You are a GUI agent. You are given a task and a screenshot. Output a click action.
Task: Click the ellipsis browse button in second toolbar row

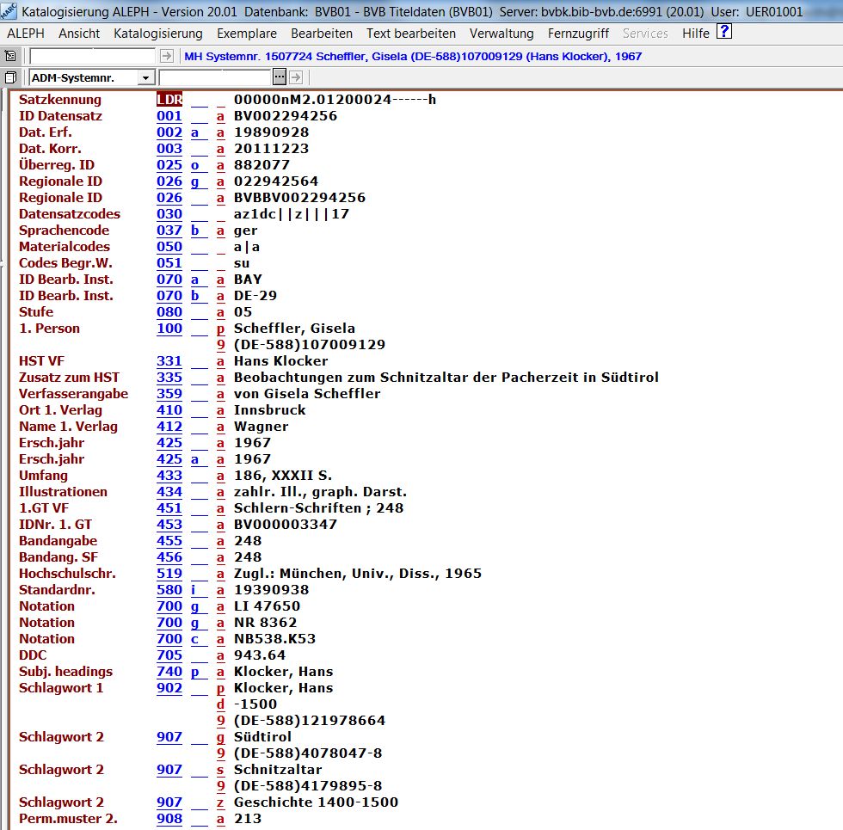coord(279,77)
